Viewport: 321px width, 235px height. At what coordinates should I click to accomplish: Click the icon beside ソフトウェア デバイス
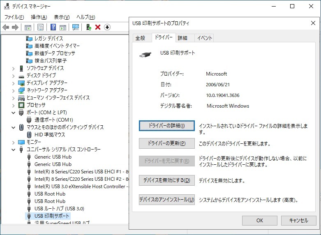pyautogui.click(x=21, y=68)
